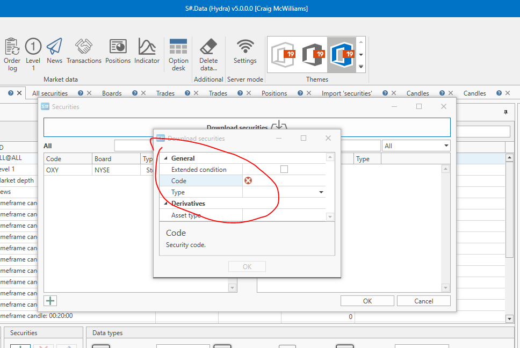Confirm with OK in Securities window
This screenshot has height=348, width=520.
point(367,301)
